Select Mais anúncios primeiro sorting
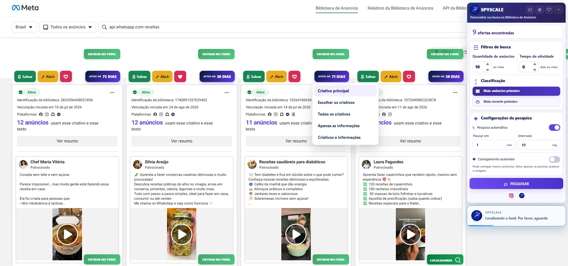Viewport: 568px width, 266px height. pos(516,91)
